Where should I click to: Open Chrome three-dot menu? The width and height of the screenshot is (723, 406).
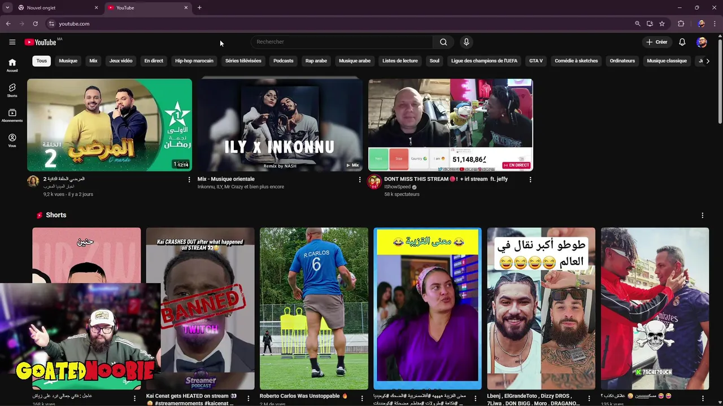(715, 24)
